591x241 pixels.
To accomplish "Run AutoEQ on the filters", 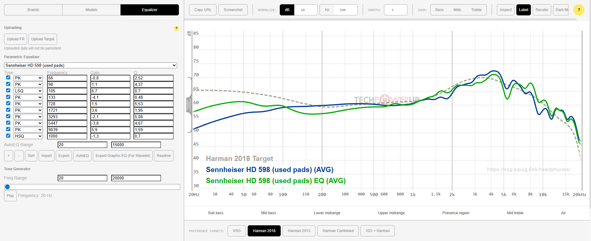I will pos(82,156).
